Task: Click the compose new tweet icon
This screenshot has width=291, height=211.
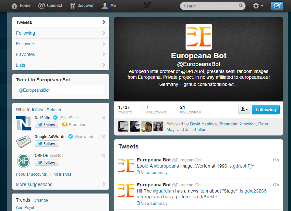Action: (277, 6)
